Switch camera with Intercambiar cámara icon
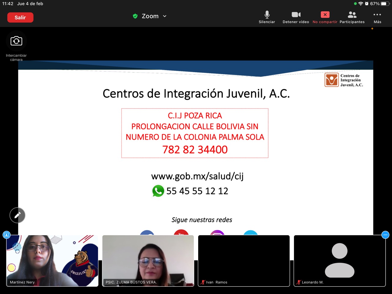This screenshot has width=392, height=294. [x=16, y=41]
